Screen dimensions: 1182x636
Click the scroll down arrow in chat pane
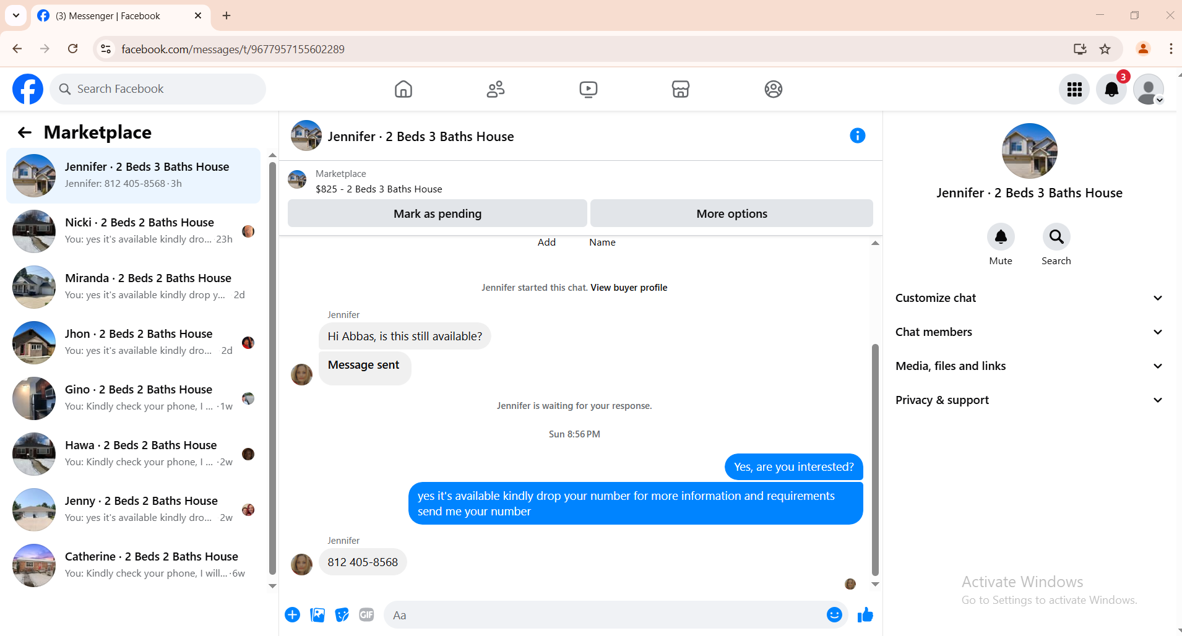[875, 584]
